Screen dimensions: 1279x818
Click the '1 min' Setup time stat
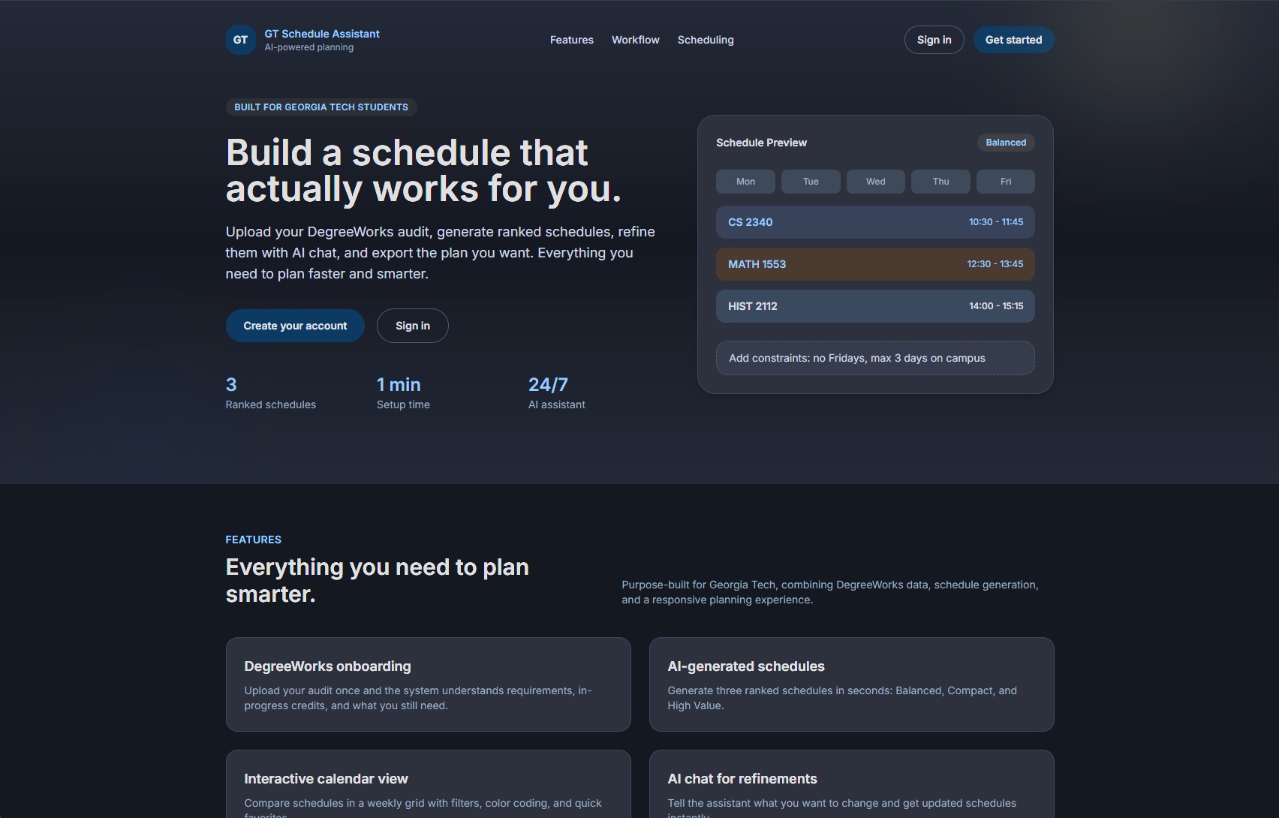coord(403,393)
